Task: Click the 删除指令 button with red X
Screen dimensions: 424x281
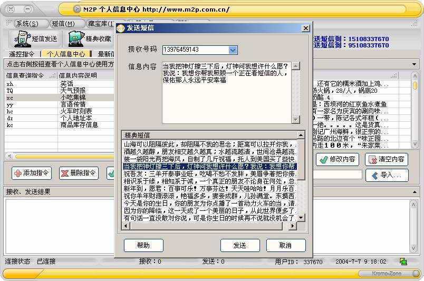Action: (79, 173)
